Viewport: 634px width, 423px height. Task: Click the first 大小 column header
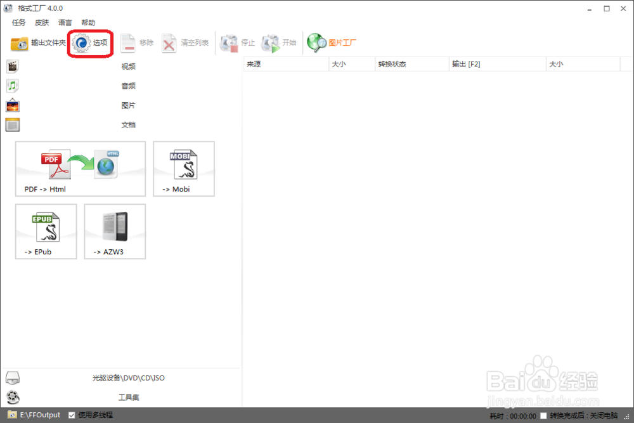352,64
